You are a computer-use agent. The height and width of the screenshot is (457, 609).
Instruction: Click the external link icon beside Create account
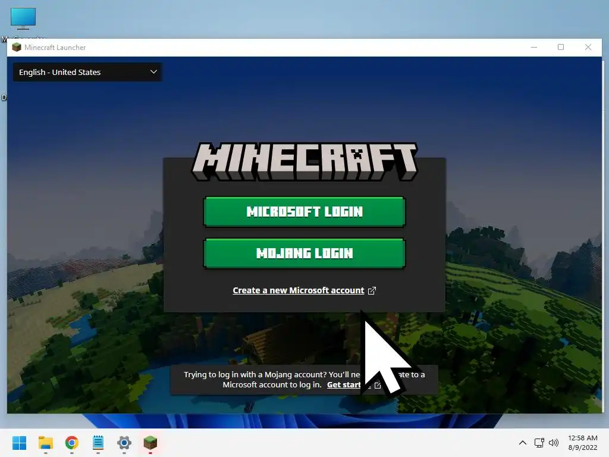pyautogui.click(x=372, y=290)
